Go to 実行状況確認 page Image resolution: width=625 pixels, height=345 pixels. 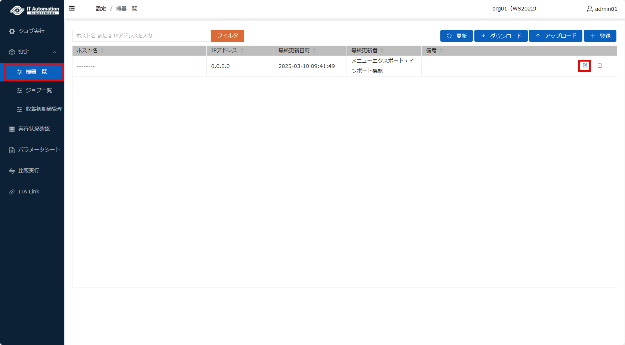tap(34, 129)
